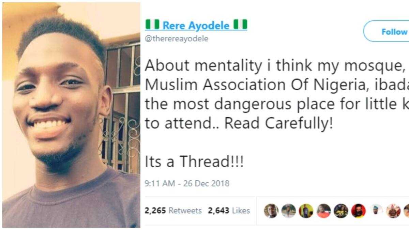View the 2,643 Likes list

click(228, 211)
